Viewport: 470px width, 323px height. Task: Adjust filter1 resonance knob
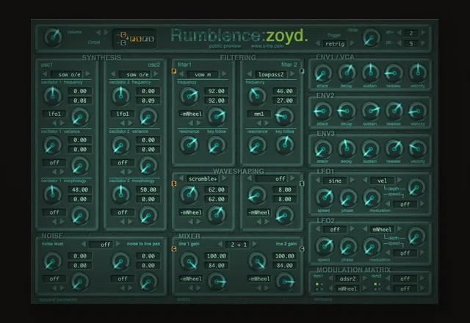[x=189, y=145]
